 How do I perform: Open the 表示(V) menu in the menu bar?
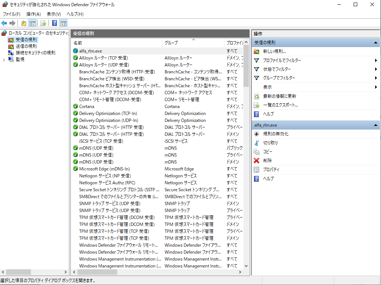click(x=54, y=14)
